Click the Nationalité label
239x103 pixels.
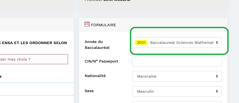[x=95, y=76]
